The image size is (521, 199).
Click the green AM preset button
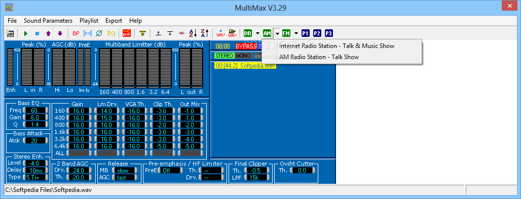click(267, 33)
